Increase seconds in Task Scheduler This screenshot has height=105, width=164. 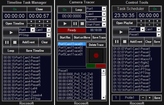(x=157, y=21)
